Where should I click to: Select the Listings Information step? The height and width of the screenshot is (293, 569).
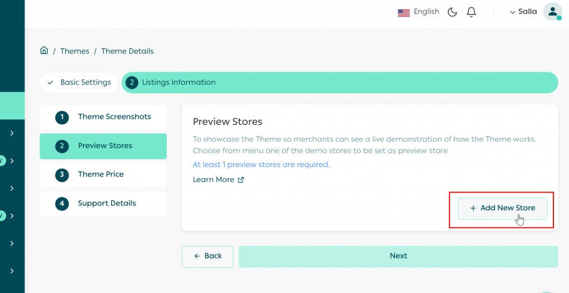click(178, 82)
